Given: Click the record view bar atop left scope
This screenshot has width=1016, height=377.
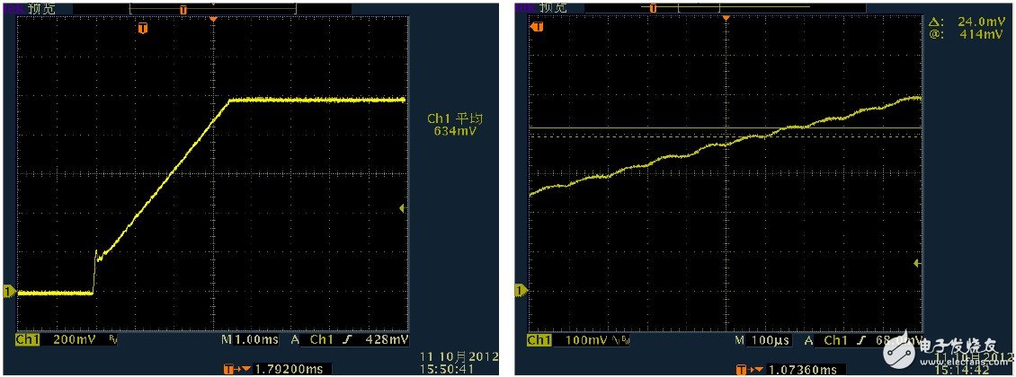Looking at the screenshot, I should click(x=212, y=8).
